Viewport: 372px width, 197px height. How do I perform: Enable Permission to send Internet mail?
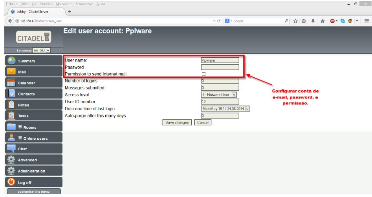click(203, 74)
